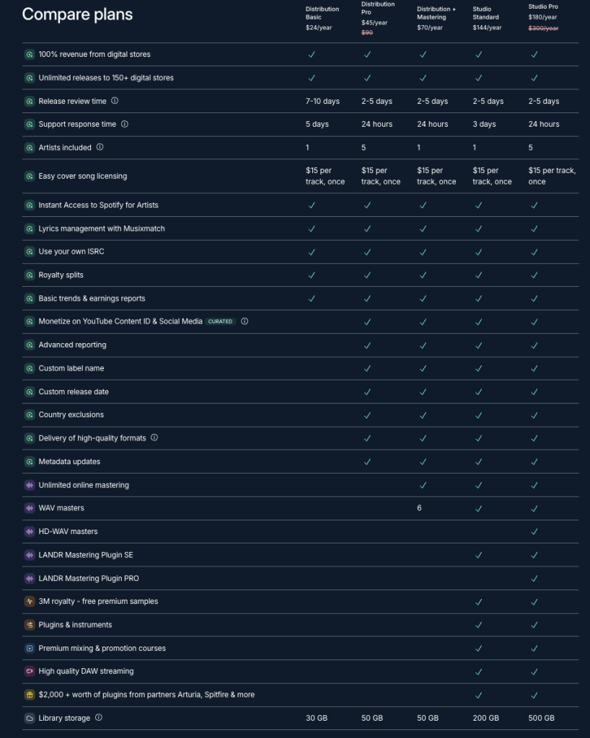The height and width of the screenshot is (738, 590).
Task: Click the Distribution + Mastering plan title
Action: click(x=436, y=13)
